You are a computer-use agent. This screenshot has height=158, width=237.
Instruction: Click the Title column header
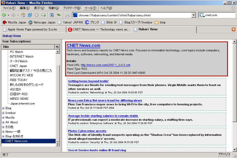(x=28, y=47)
